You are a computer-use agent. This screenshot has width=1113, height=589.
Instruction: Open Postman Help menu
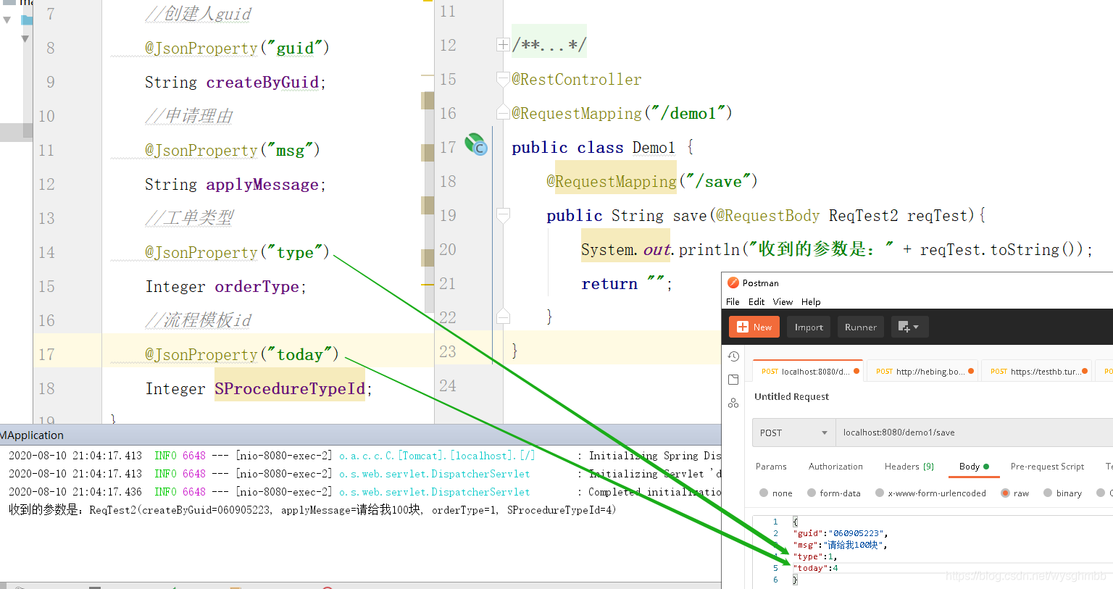click(x=811, y=301)
